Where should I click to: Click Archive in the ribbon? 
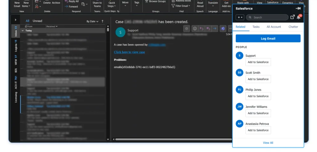pyautogui.click(x=56, y=3)
